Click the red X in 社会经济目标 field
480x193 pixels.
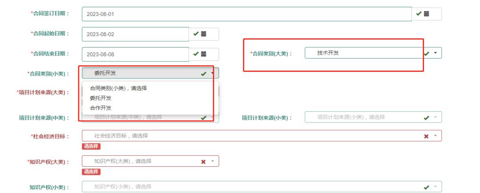click(426, 136)
